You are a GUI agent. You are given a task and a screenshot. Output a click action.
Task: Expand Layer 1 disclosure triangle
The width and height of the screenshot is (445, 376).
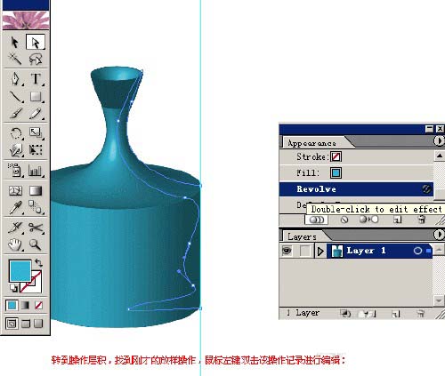point(320,252)
